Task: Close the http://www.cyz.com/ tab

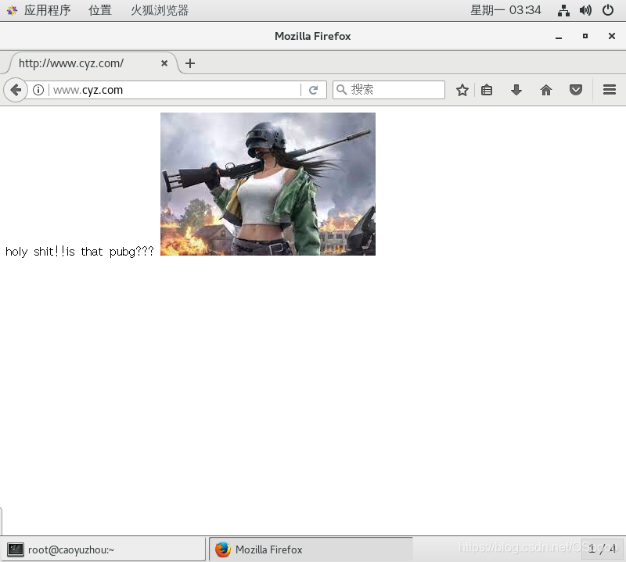Action: 164,63
